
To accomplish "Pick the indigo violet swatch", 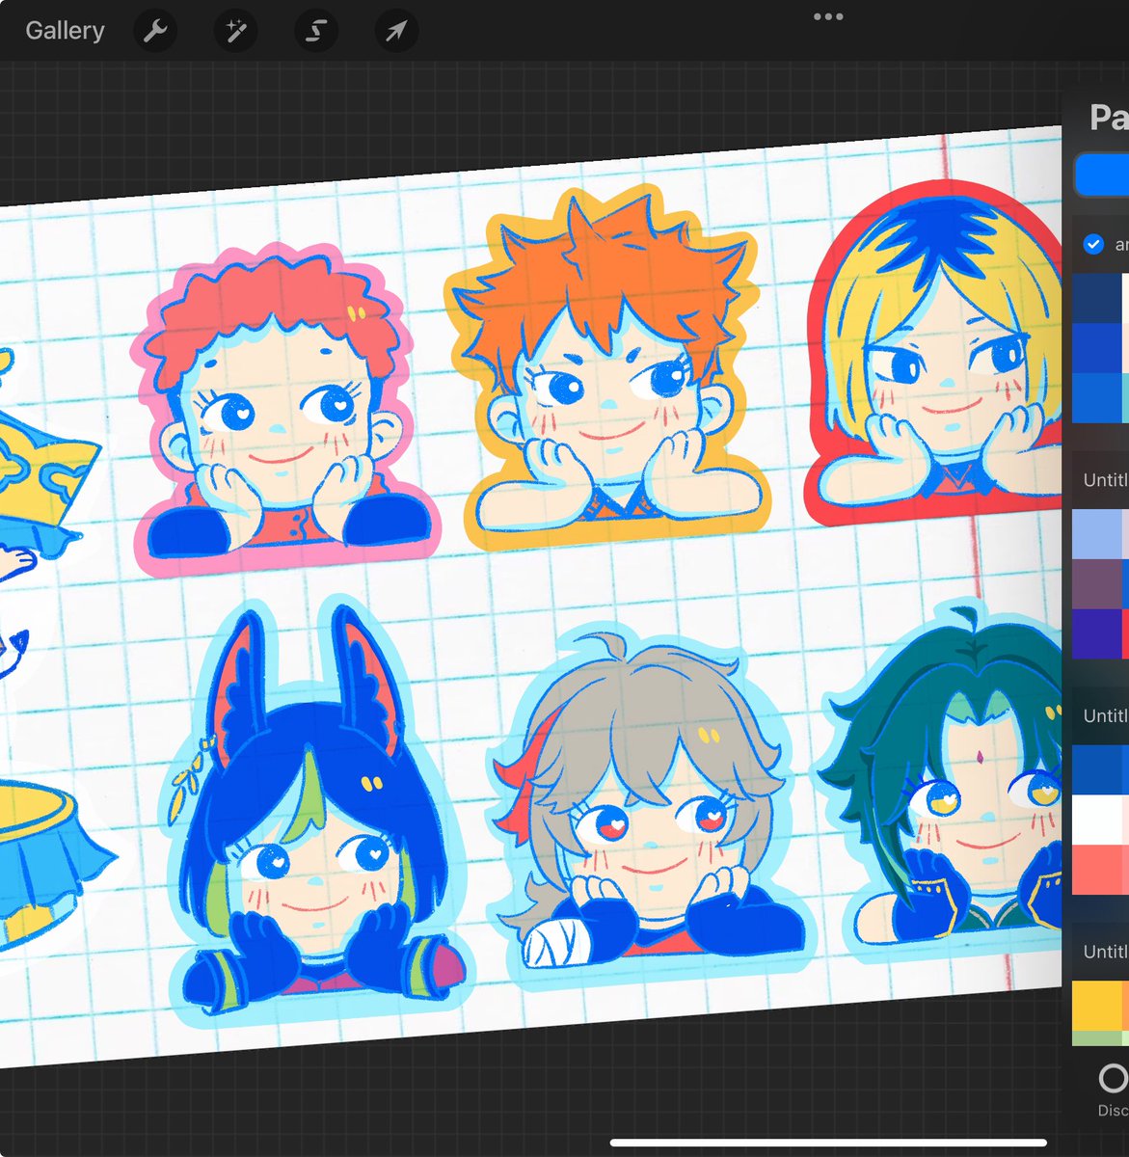I will pos(1097,634).
